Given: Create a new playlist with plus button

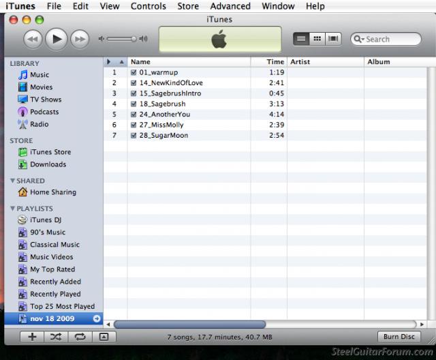Looking at the screenshot, I should click(x=32, y=337).
